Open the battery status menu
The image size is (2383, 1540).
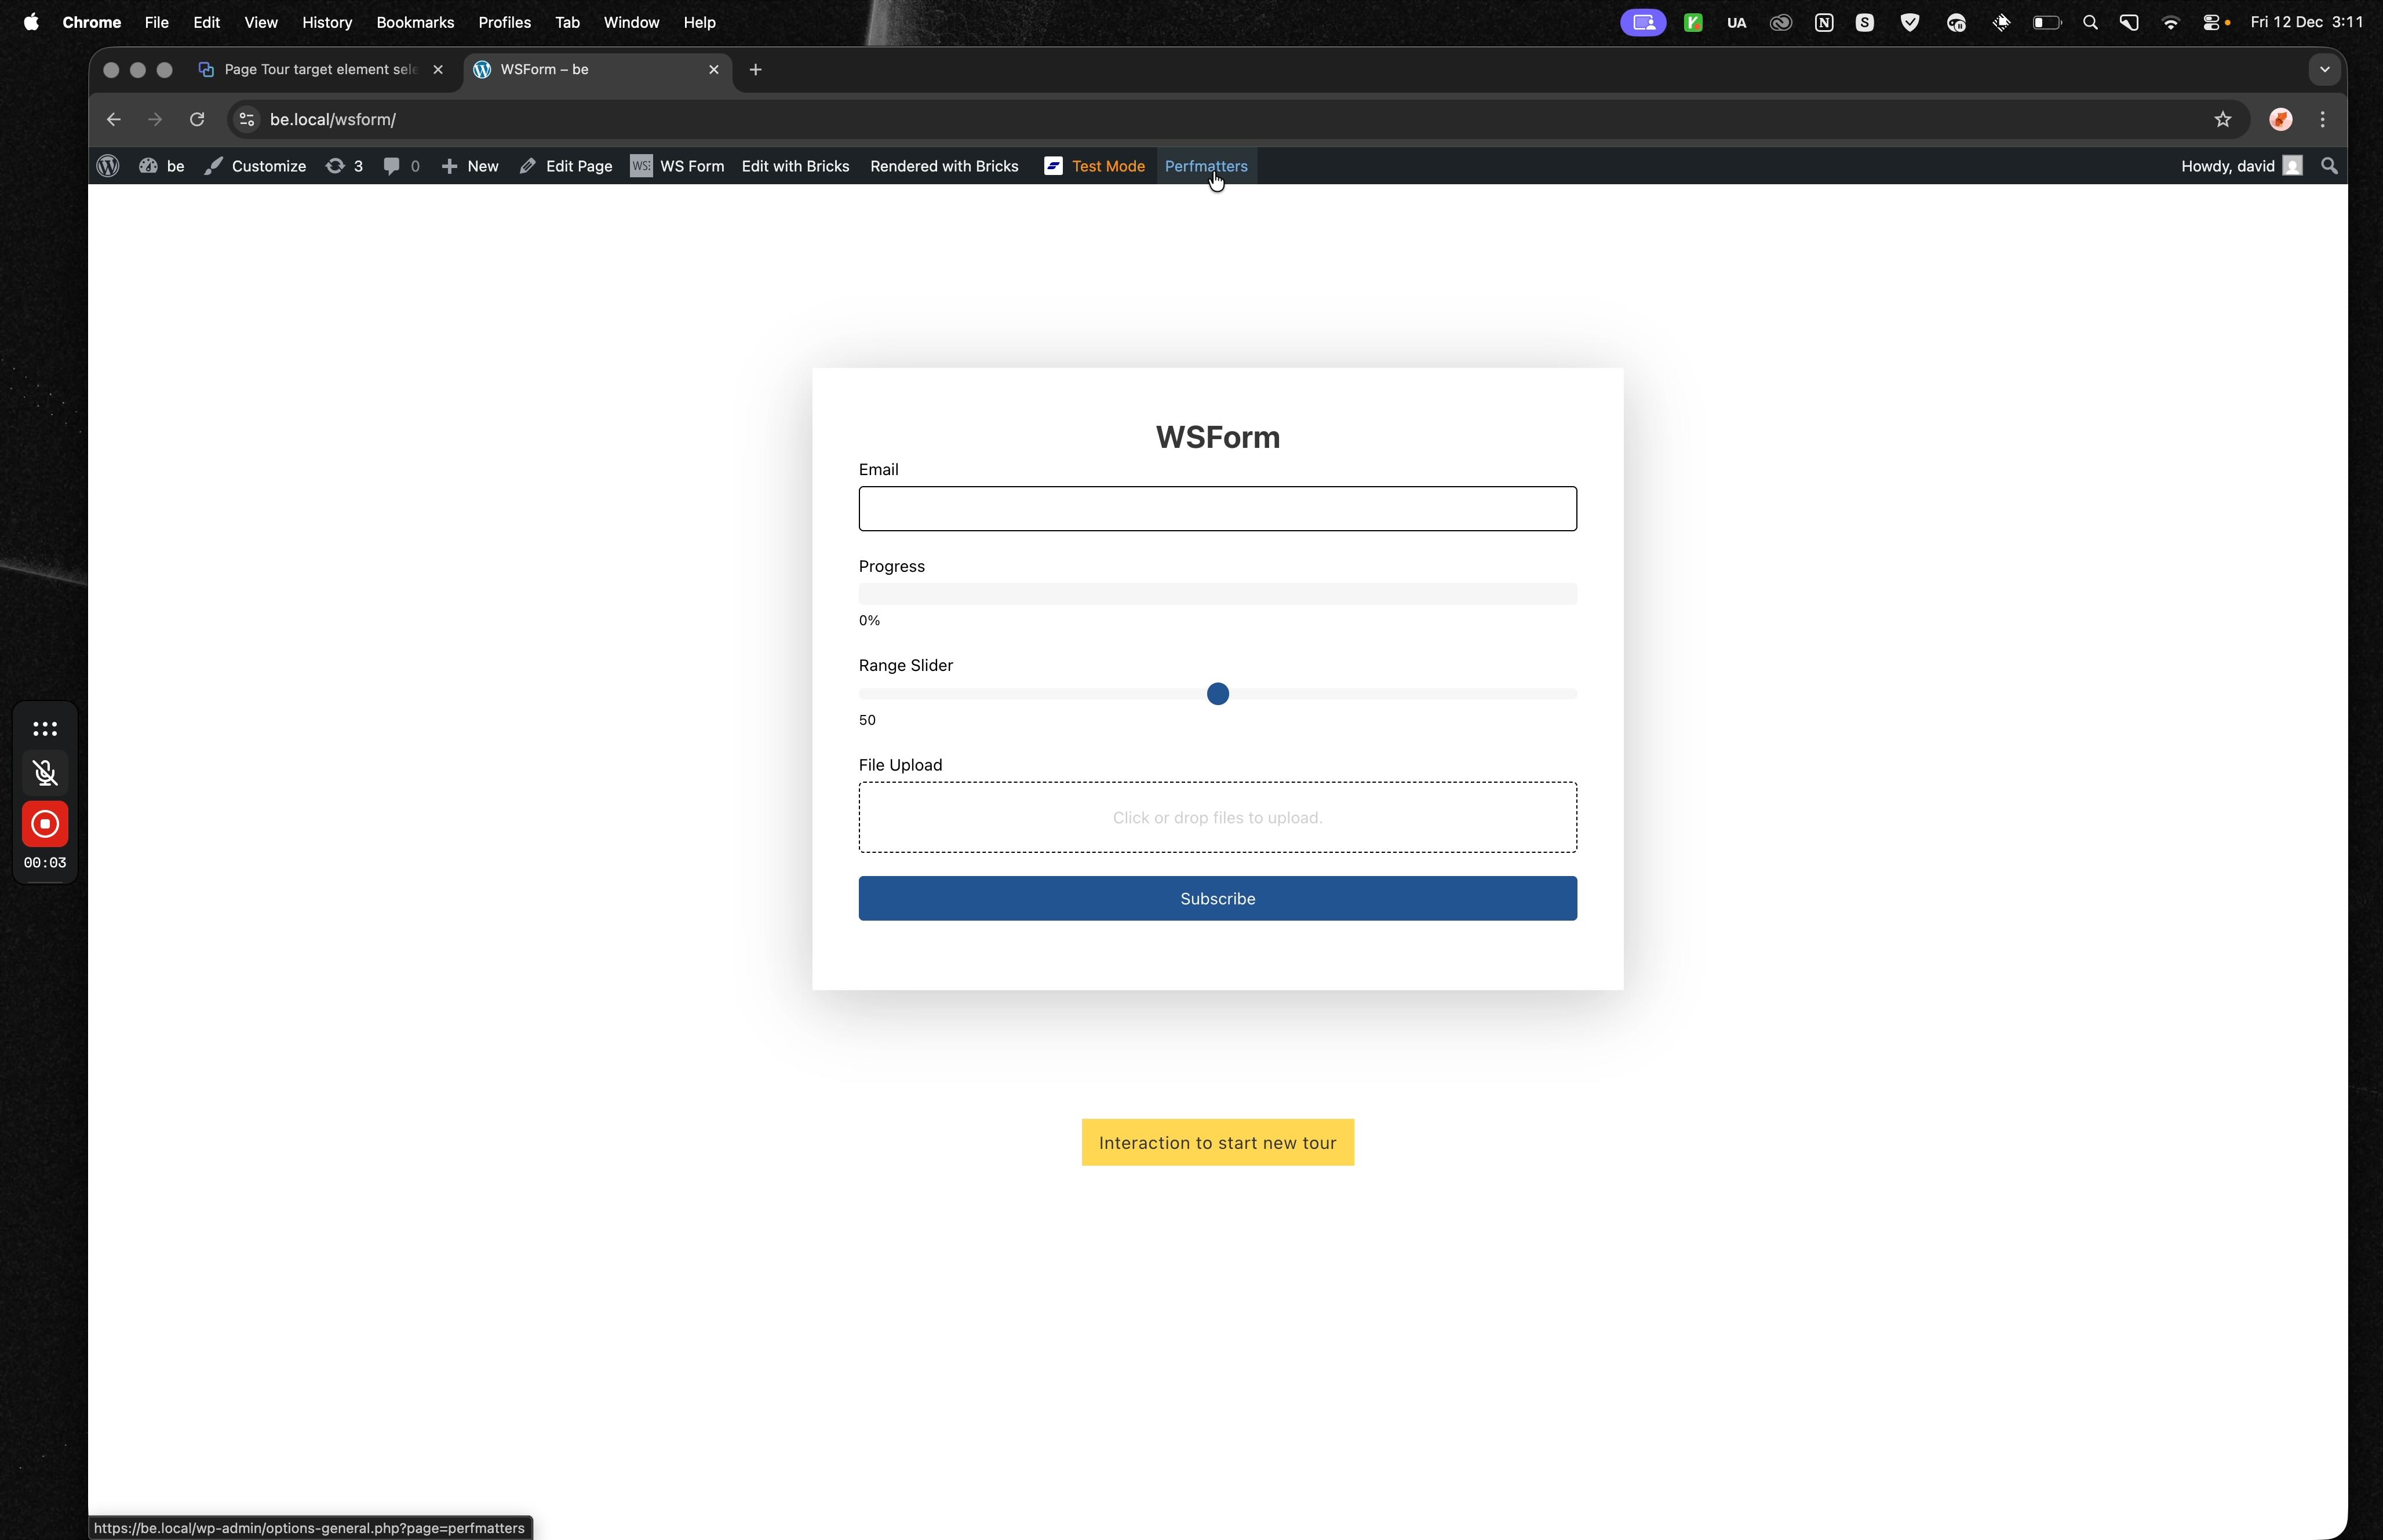click(2046, 22)
